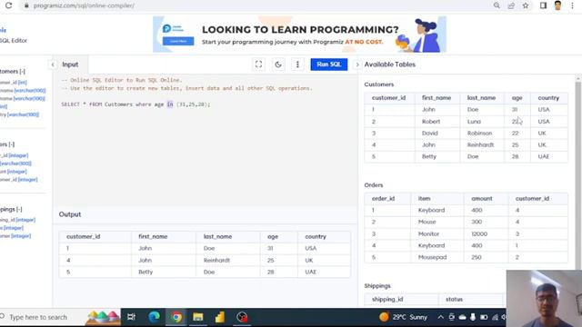Open the Programiz banner advertisement
The height and width of the screenshot is (327, 582).
(299, 35)
